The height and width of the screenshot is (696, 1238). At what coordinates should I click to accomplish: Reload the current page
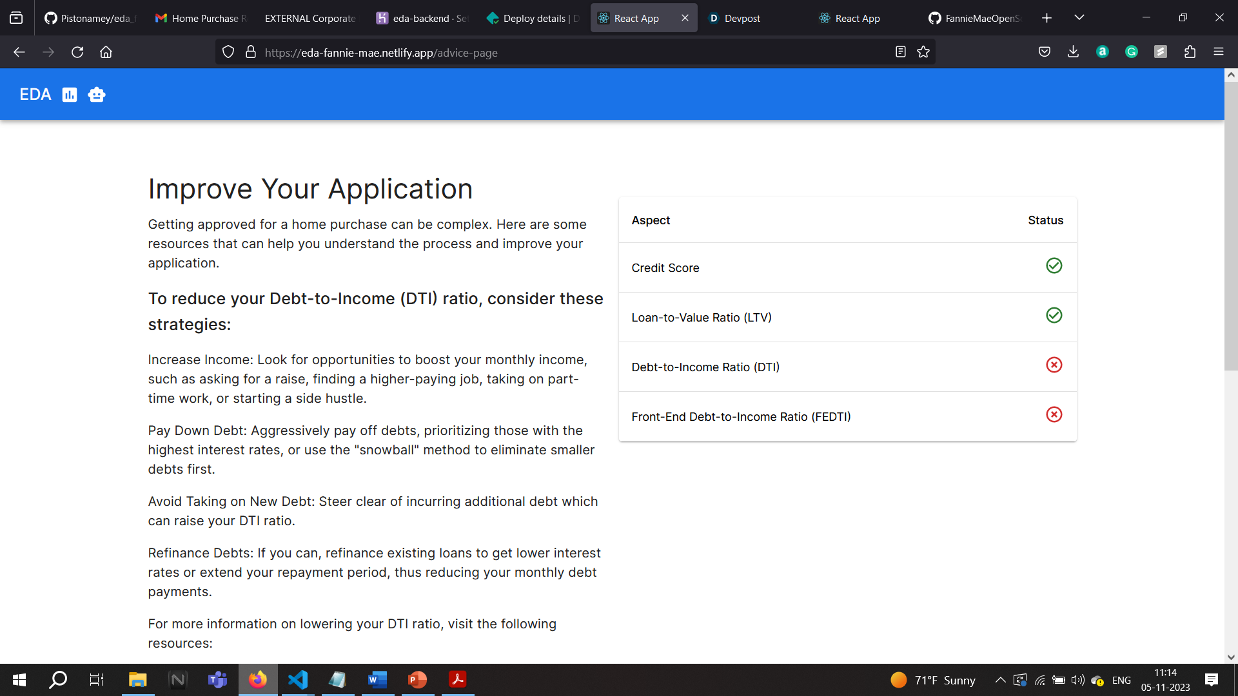[x=77, y=52]
